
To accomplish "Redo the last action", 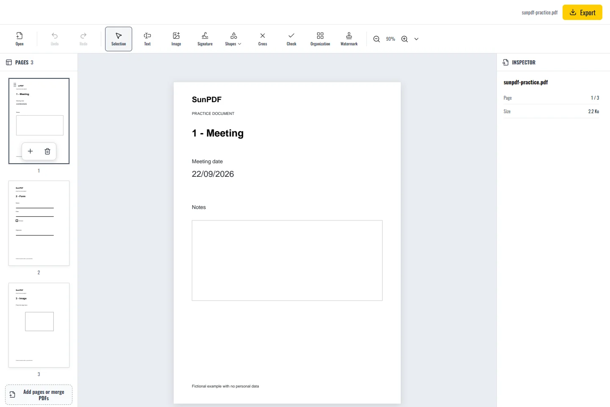I will 83,39.
